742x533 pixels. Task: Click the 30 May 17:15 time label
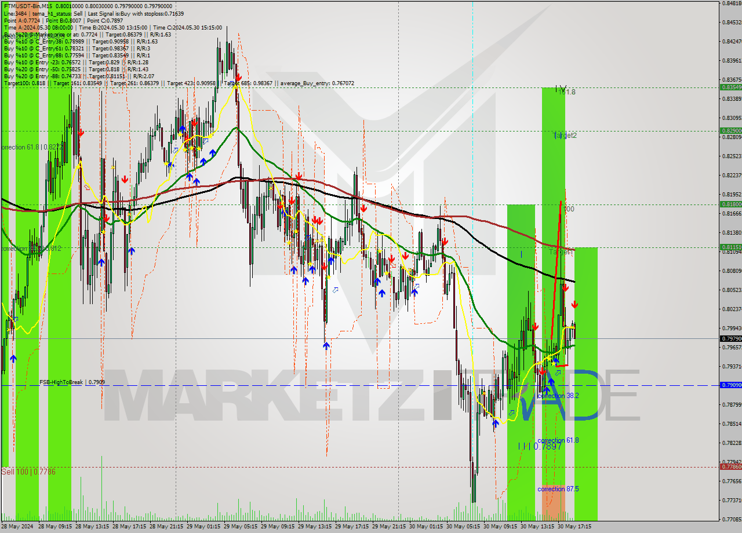tap(574, 527)
